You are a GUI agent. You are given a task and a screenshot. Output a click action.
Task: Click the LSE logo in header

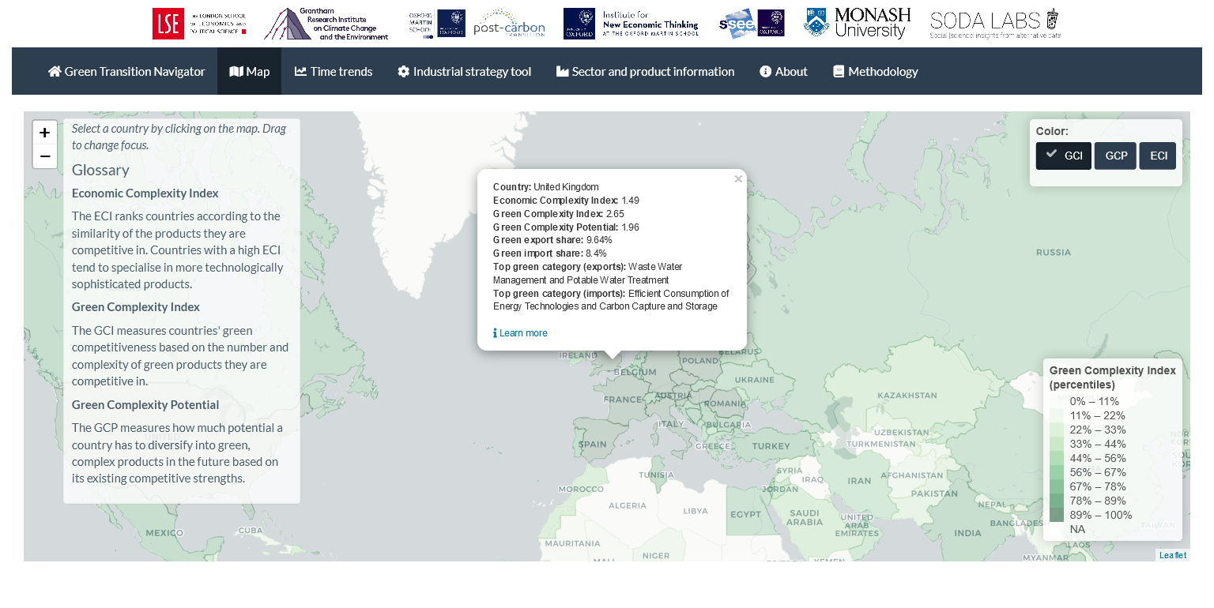[199, 24]
